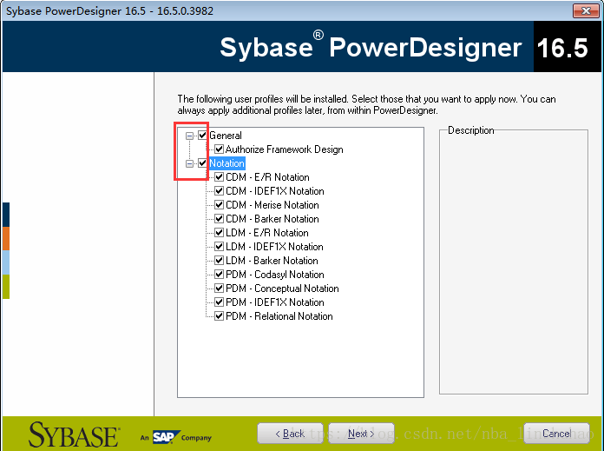604x451 pixels.
Task: Collapse the Notation tree node
Action: pyautogui.click(x=189, y=163)
